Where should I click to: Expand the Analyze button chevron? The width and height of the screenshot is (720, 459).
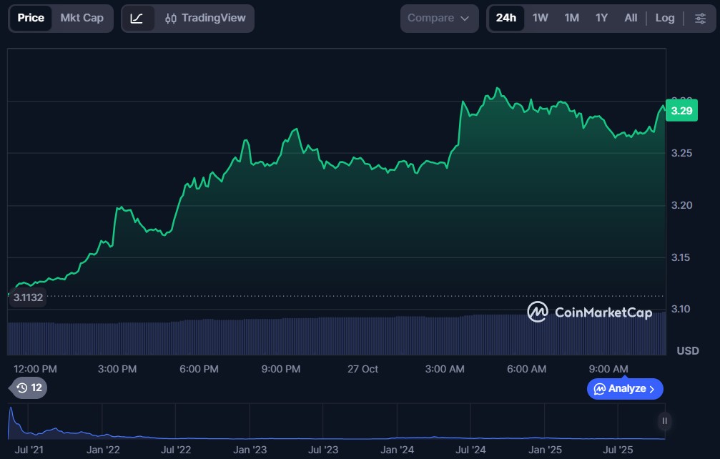point(651,389)
